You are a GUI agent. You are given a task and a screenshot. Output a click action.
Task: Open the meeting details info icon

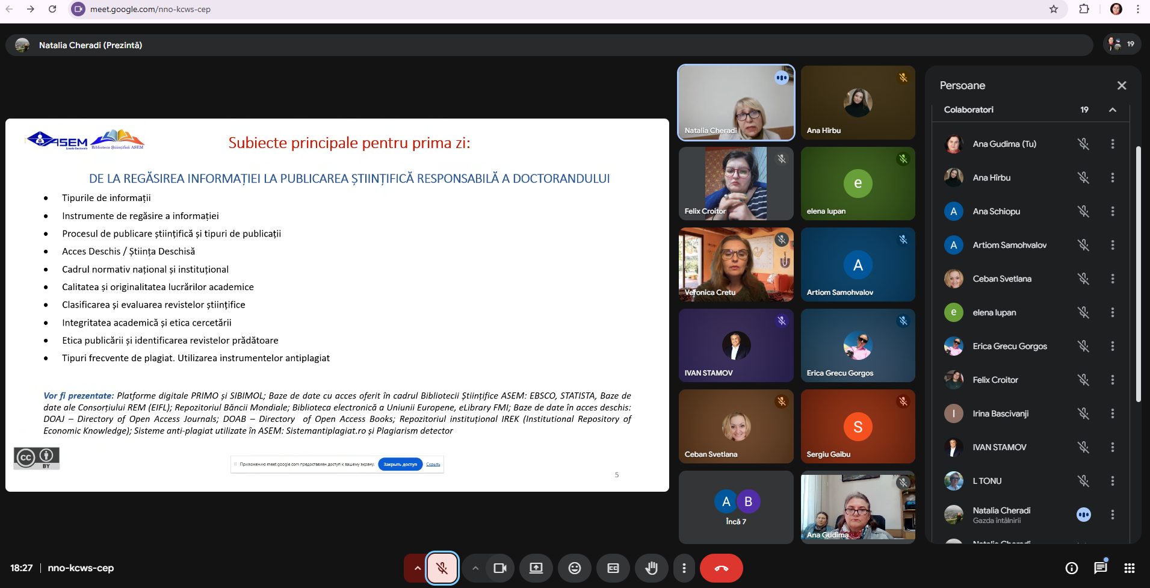(x=1071, y=568)
